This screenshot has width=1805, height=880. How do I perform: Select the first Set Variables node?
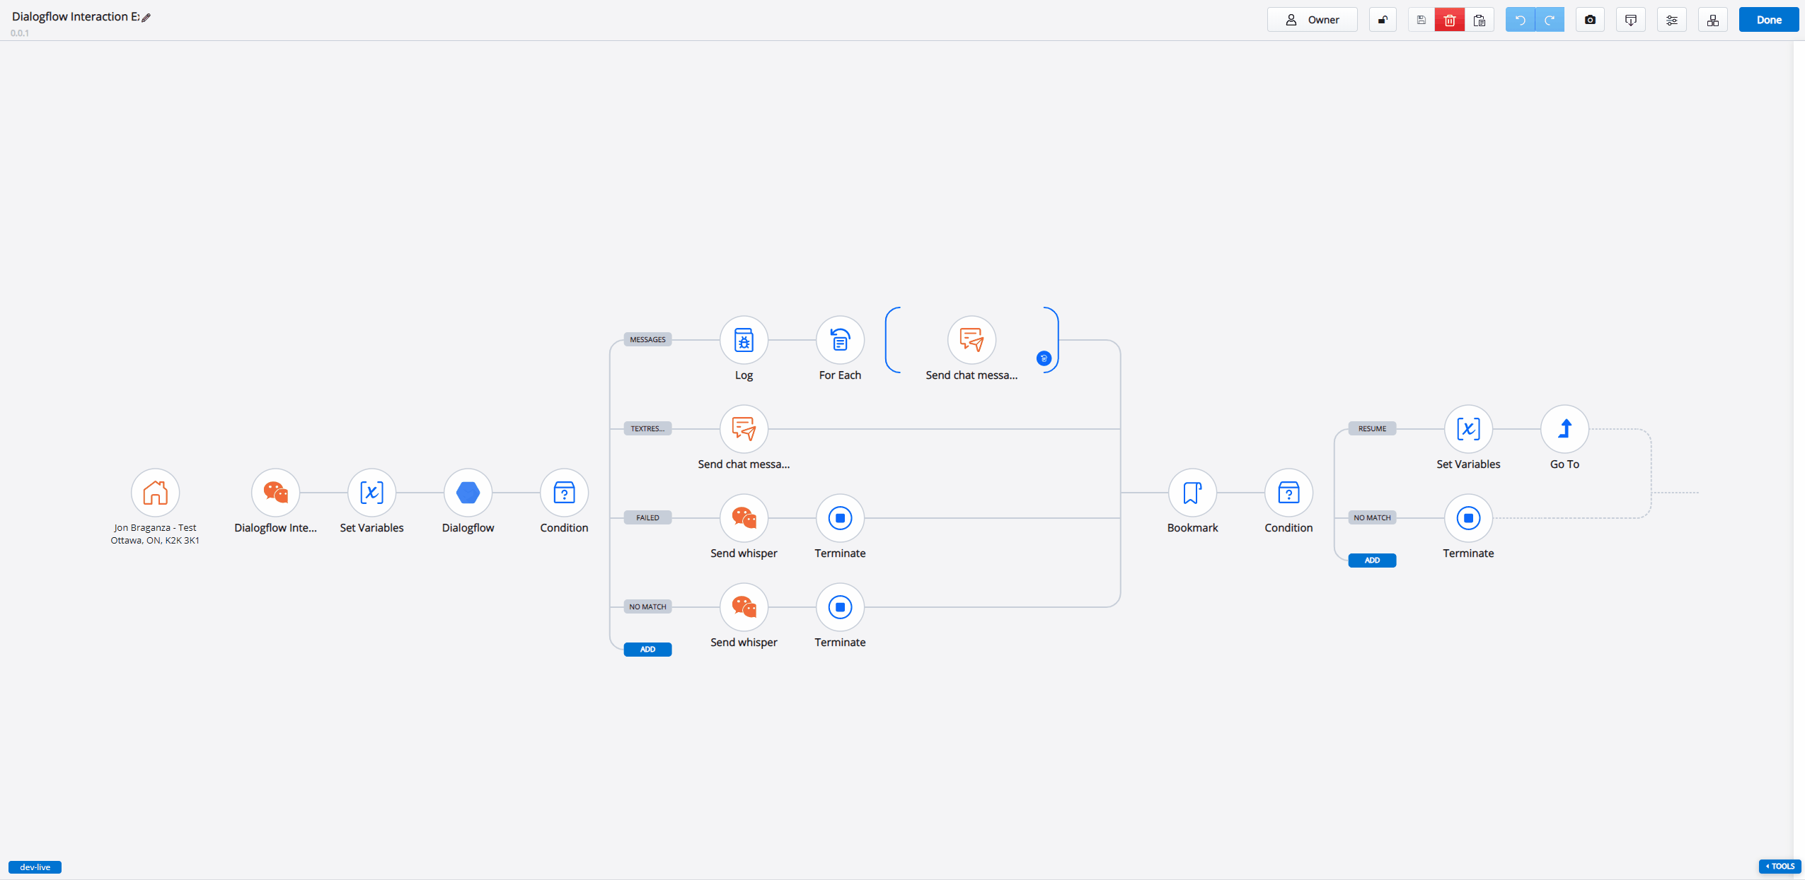pyautogui.click(x=371, y=493)
